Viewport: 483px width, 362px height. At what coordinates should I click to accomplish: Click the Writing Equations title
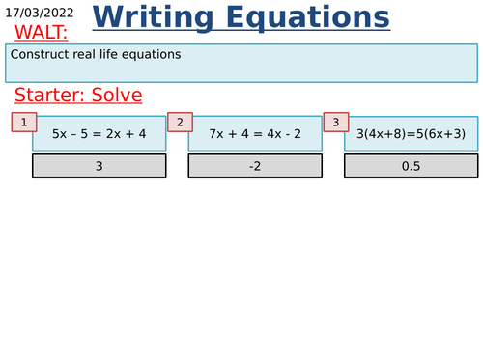pyautogui.click(x=241, y=17)
